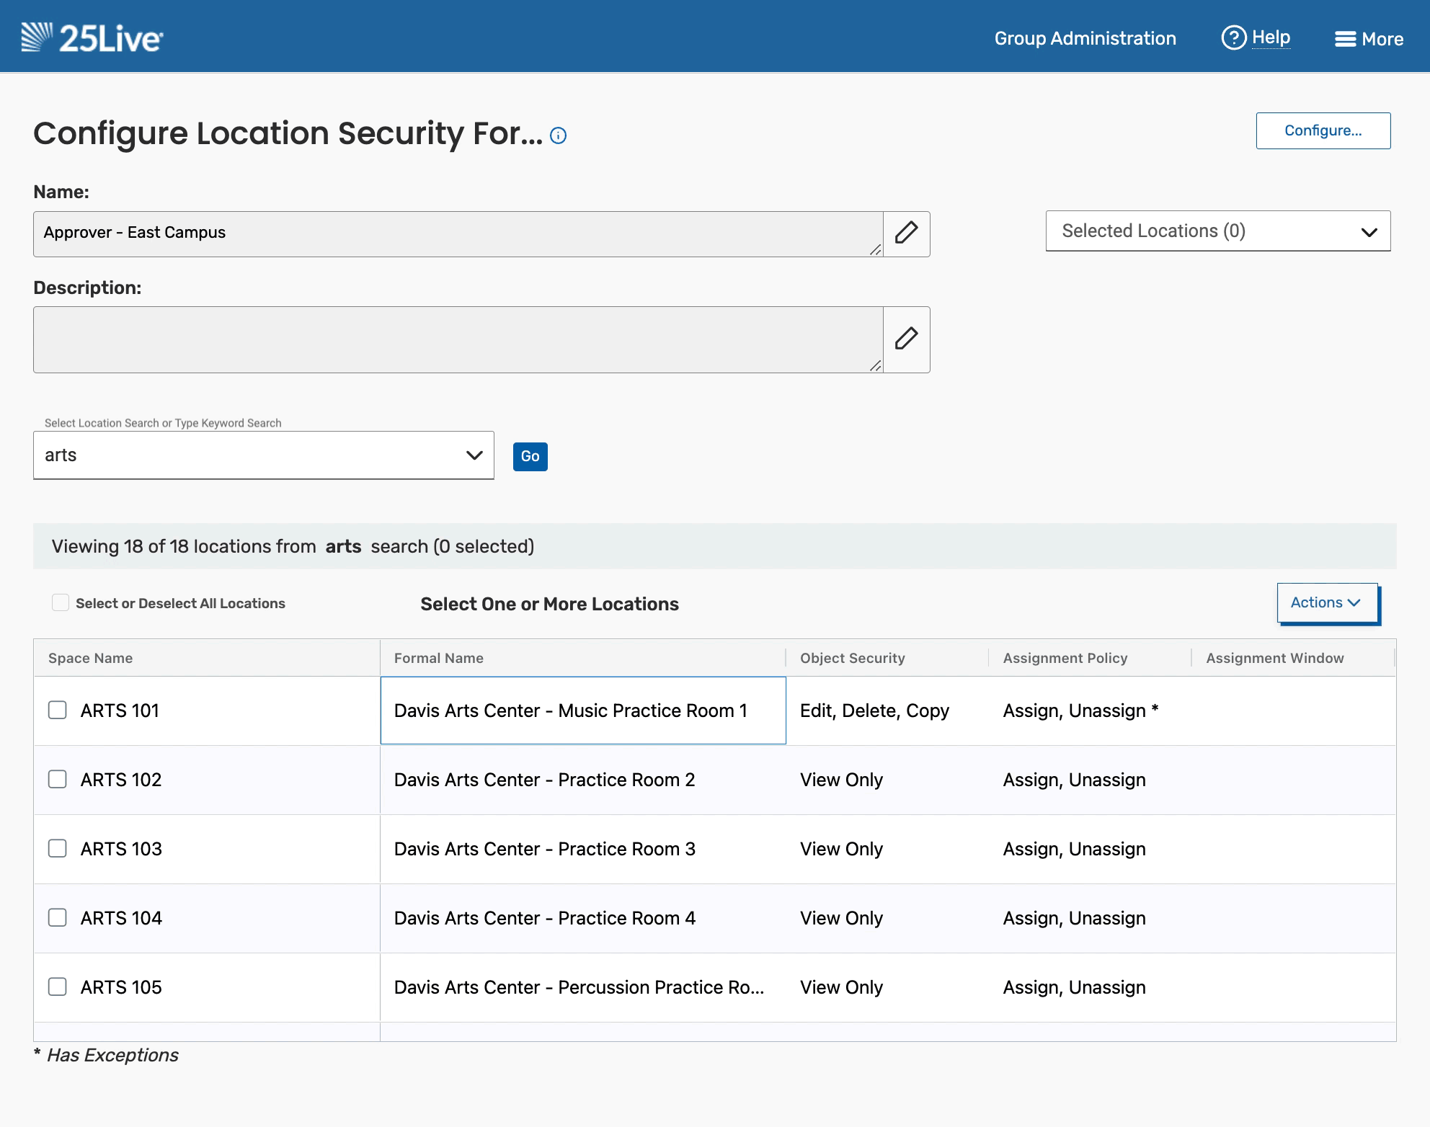
Task: Open Group Administration menu item
Action: tap(1085, 38)
